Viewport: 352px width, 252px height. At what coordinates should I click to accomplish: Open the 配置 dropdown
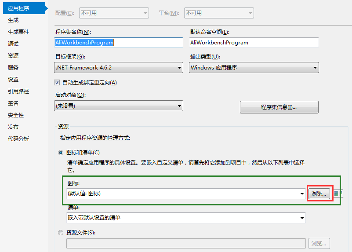point(114,13)
